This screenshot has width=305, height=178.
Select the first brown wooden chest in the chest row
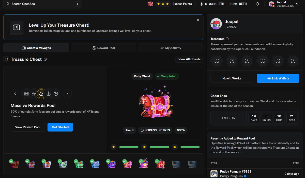click(14, 164)
